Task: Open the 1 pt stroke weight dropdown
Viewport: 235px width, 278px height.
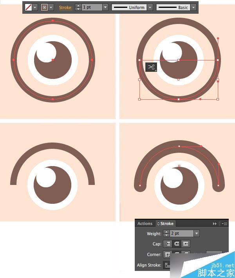Action: pyautogui.click(x=105, y=7)
